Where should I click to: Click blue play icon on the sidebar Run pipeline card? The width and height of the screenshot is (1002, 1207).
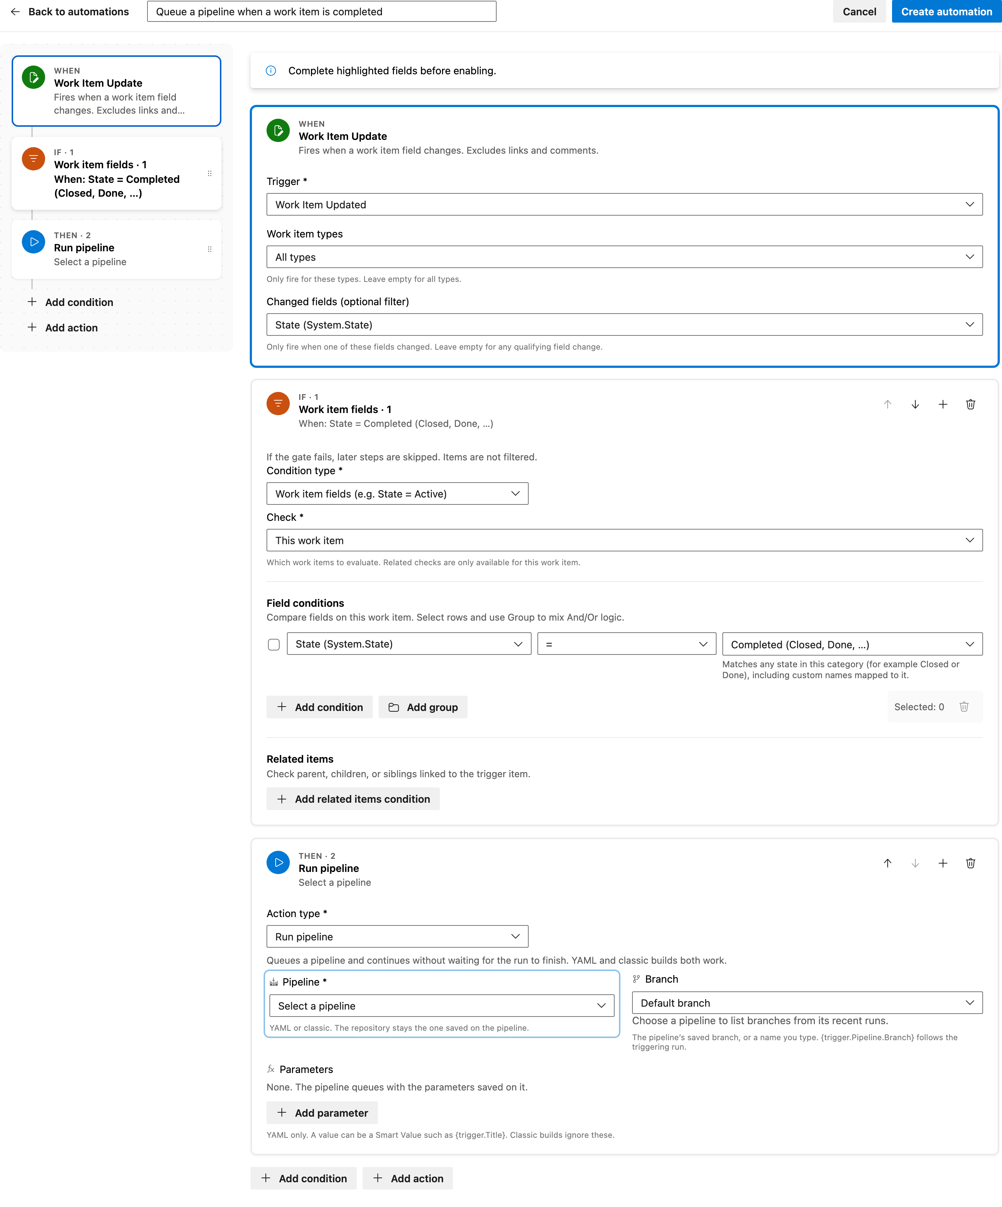point(33,242)
